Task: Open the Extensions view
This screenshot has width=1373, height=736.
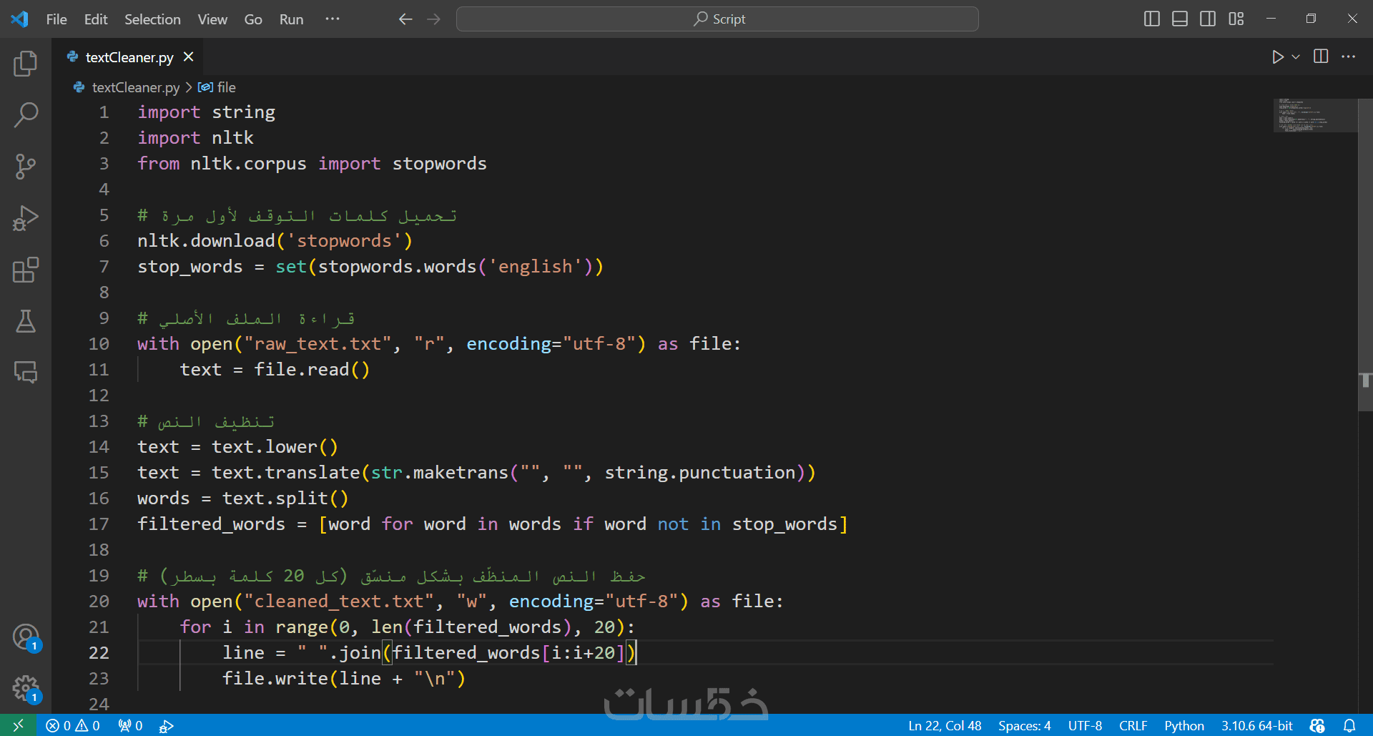Action: pyautogui.click(x=26, y=270)
